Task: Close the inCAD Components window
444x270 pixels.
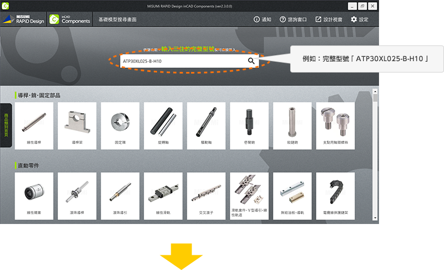Action: coord(373,6)
